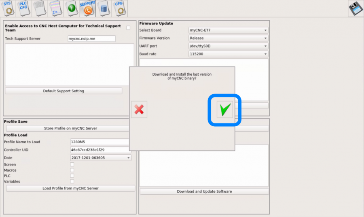364x217 pixels.
Task: Save settings with the floppy disk icon
Action: point(356,9)
